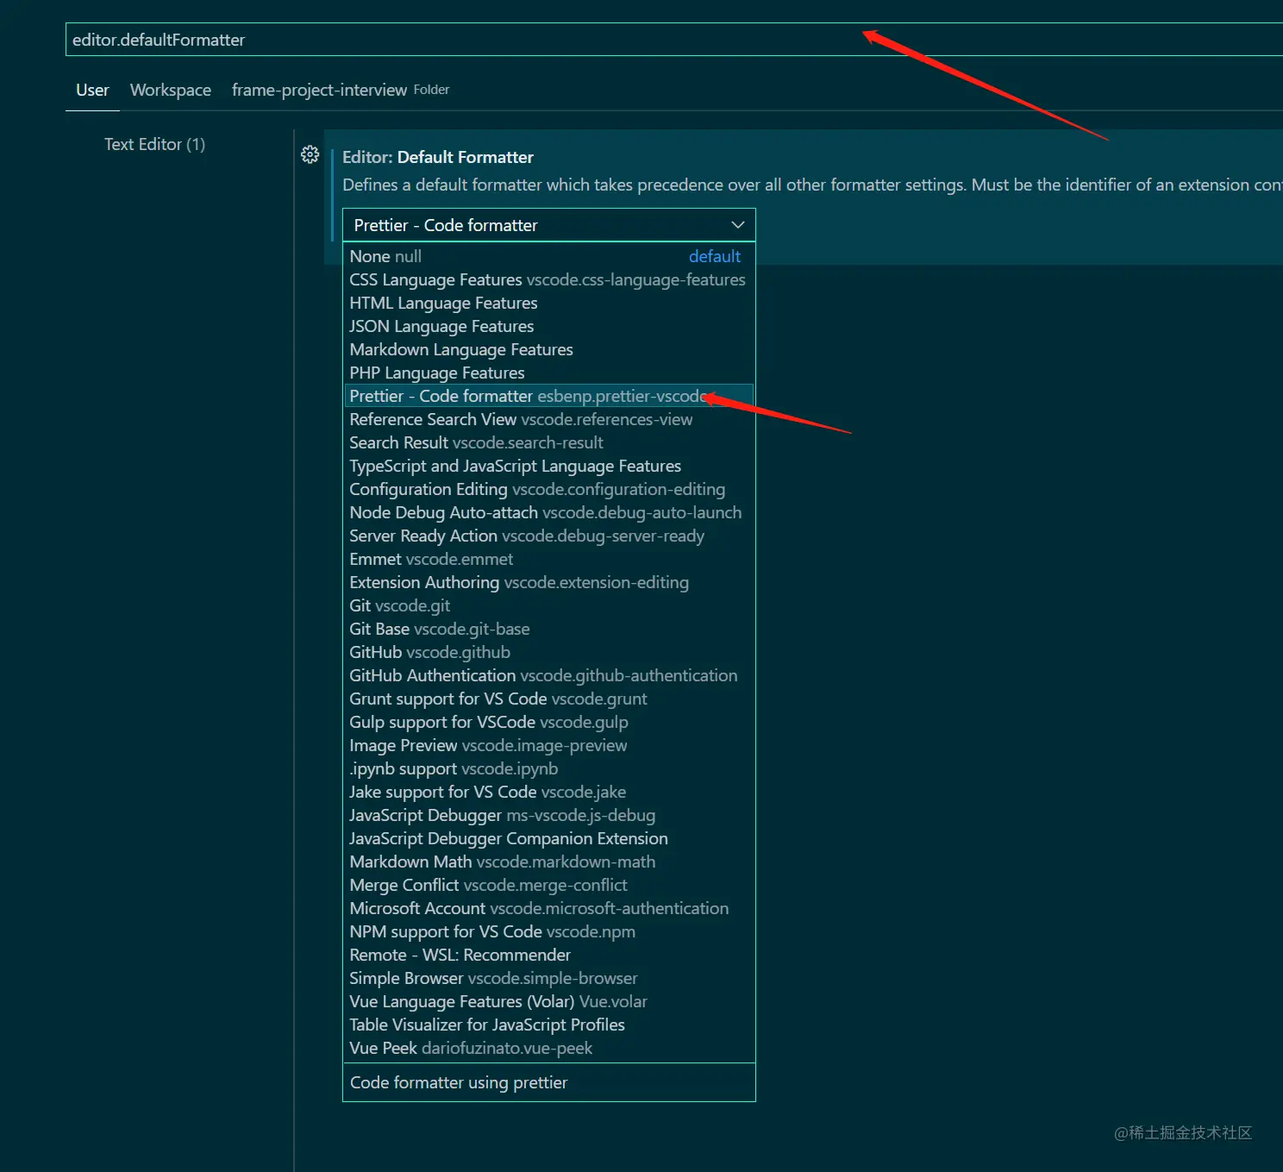Choose Prettier - Code formatter esbenp.prettier-vscode
The width and height of the screenshot is (1283, 1172).
tap(548, 396)
